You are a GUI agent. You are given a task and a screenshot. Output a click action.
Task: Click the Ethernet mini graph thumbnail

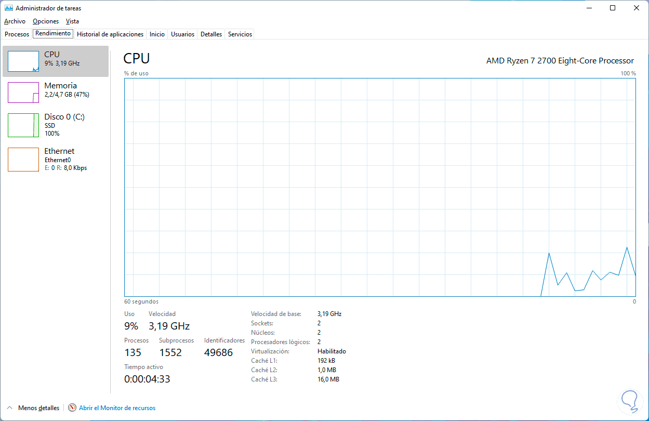click(x=23, y=160)
